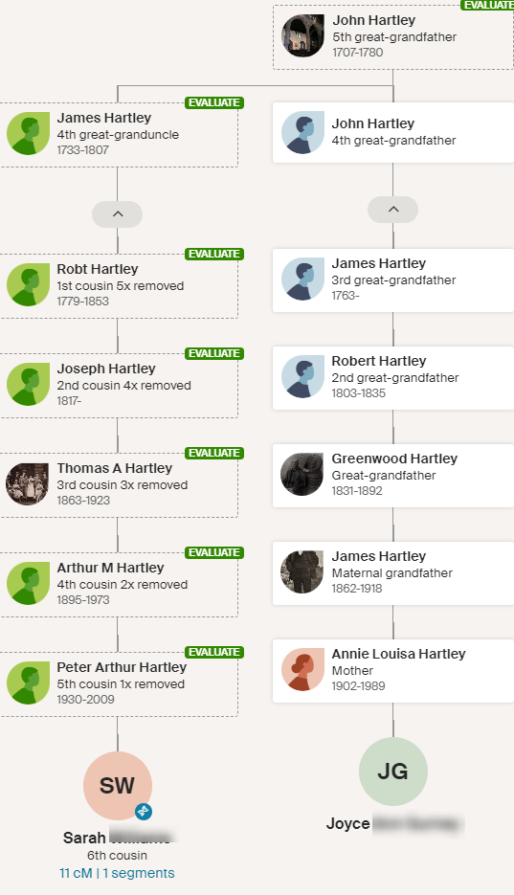This screenshot has width=514, height=895.
Task: Open John Hartley 1707-1780 church photo
Action: (x=302, y=35)
